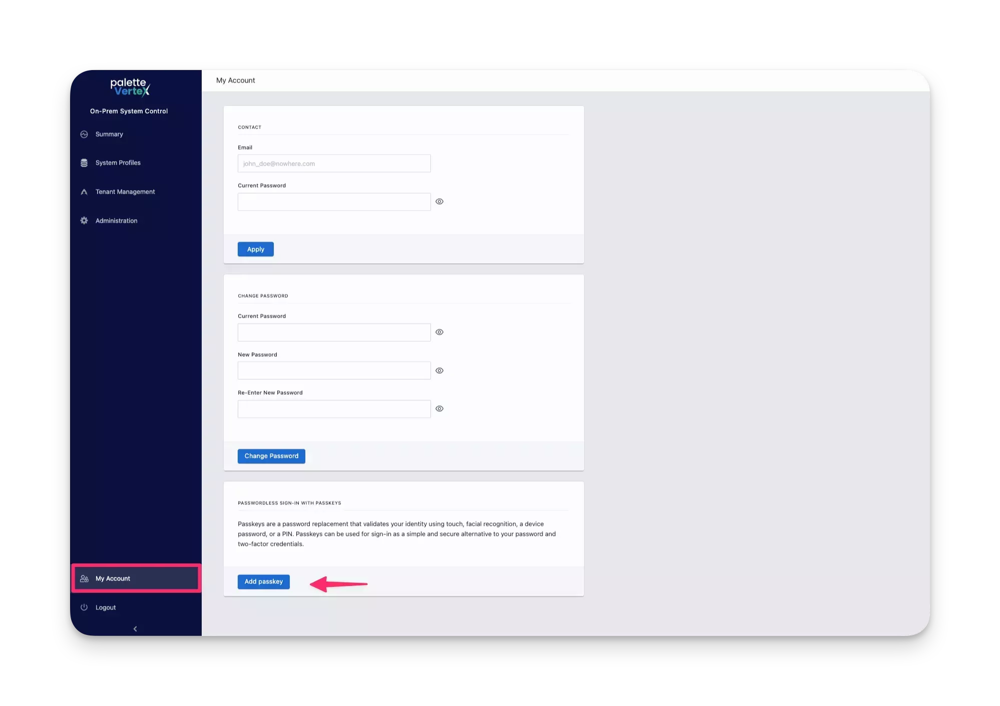This screenshot has height=706, width=1000.
Task: Click the Administration settings icon
Action: (84, 220)
